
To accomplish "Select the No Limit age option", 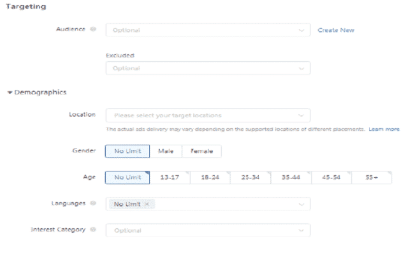I will click(127, 177).
